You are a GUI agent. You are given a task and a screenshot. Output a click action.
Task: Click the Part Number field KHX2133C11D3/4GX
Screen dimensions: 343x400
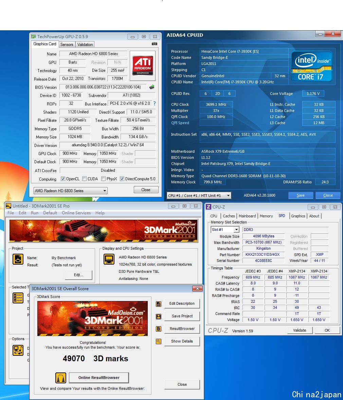tap(263, 254)
